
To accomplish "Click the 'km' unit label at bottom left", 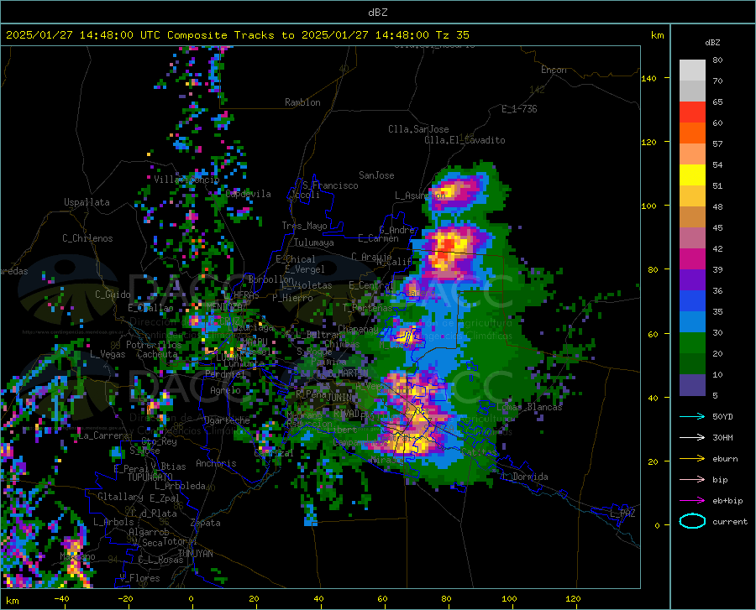I will (x=12, y=601).
